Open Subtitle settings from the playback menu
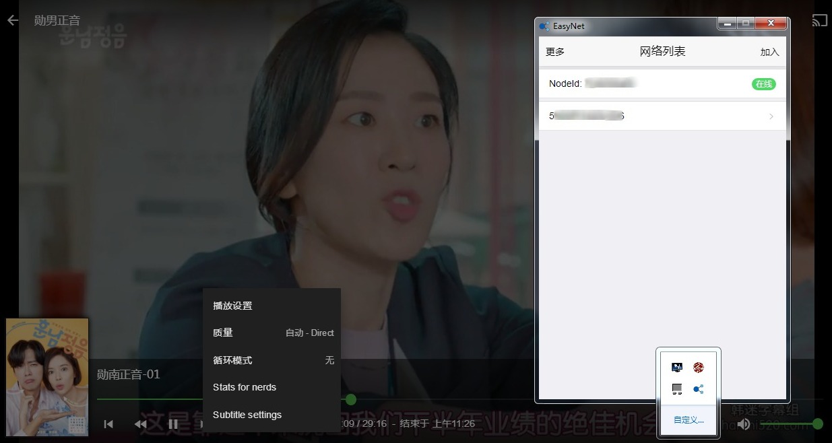 tap(247, 415)
